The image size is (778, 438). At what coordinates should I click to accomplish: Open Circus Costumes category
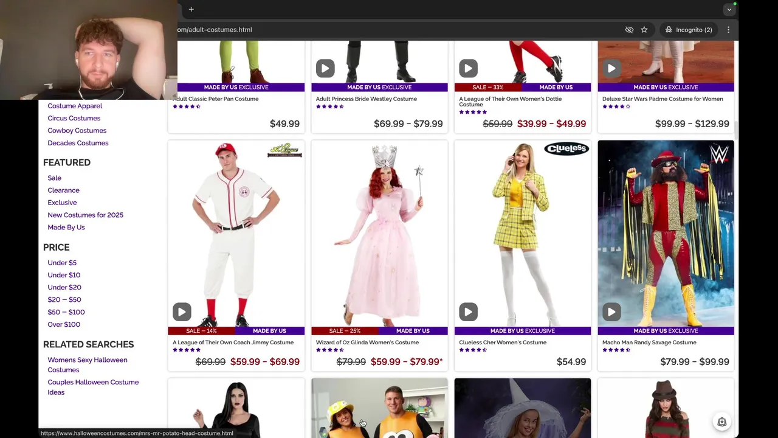(74, 118)
